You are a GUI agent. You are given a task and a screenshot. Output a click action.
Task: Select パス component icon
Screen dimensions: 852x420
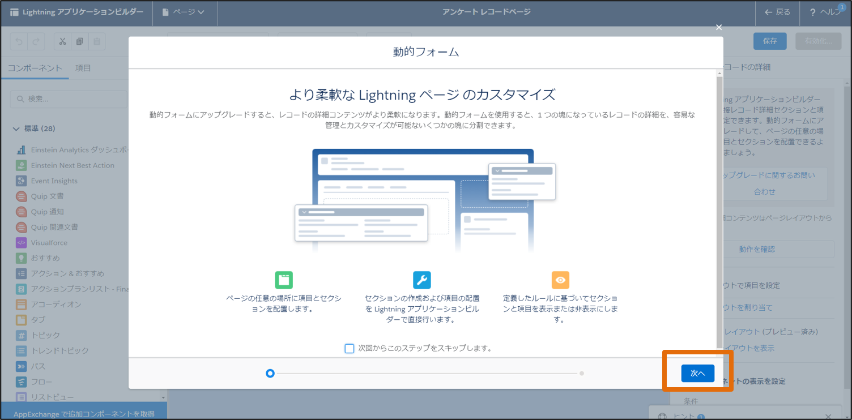click(21, 366)
